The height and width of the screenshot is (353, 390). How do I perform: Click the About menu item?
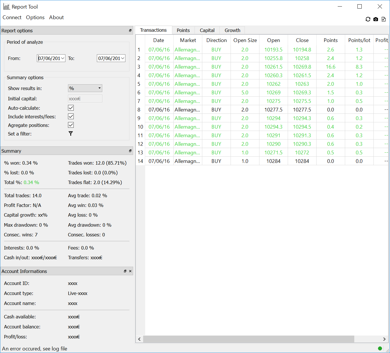click(x=56, y=17)
